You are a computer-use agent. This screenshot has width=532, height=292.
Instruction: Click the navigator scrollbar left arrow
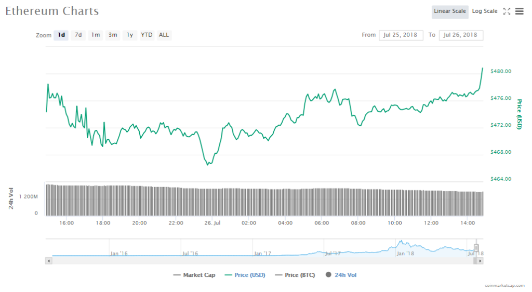[x=49, y=260]
